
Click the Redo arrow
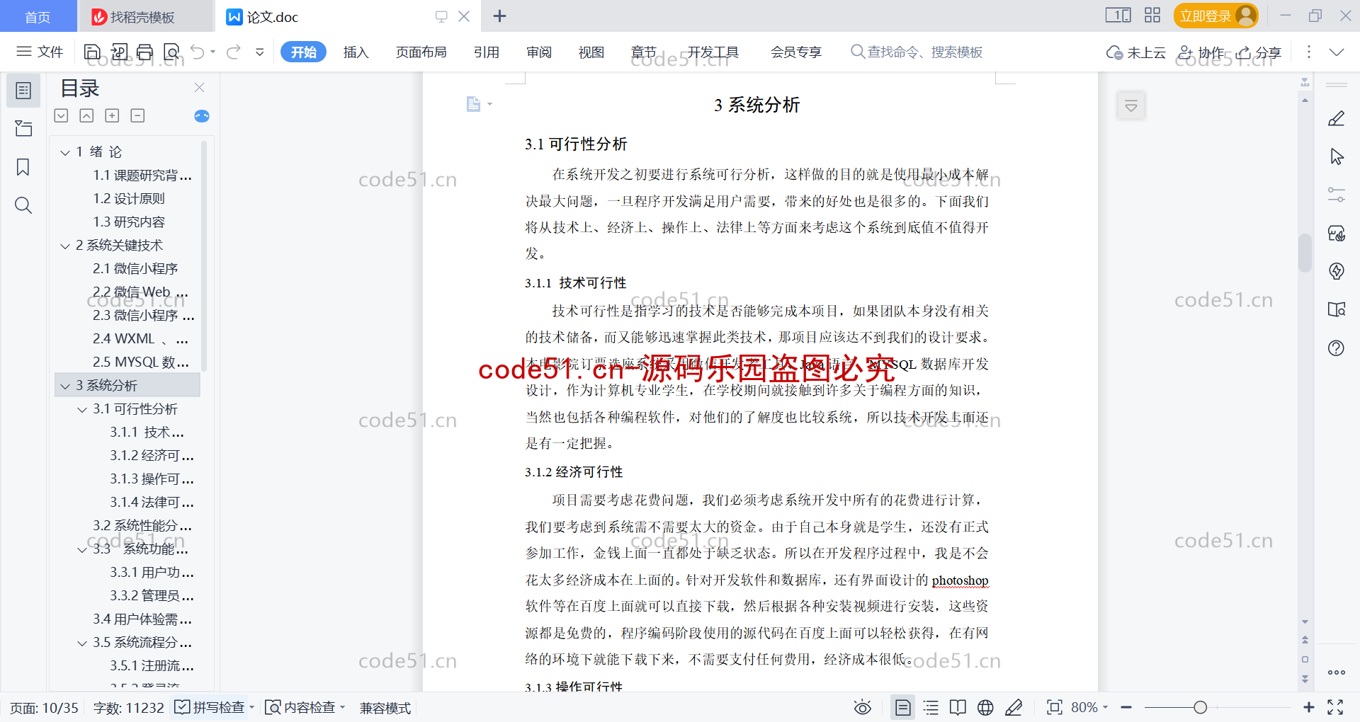[x=234, y=52]
